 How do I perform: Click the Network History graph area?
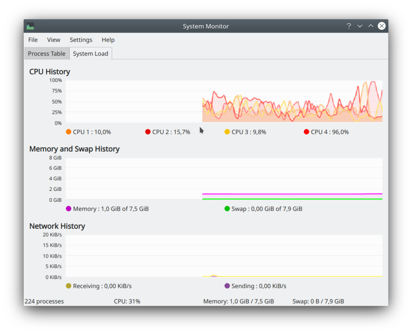[x=224, y=256]
